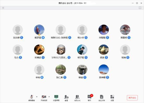Viewport: 144px width, 103px height.
Task: Maximize the Tencent Meeting window
Action: 137,3
